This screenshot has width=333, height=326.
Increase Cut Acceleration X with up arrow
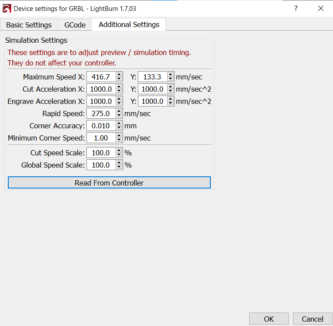pyautogui.click(x=119, y=87)
